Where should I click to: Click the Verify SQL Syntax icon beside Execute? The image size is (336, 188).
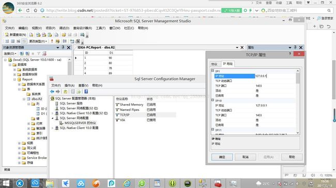(x=57, y=41)
